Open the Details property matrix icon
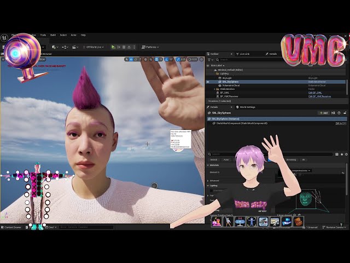Viewport: 350px width, 263px height. click(x=337, y=154)
